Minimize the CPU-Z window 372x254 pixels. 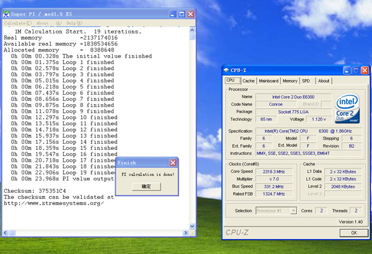(x=347, y=70)
